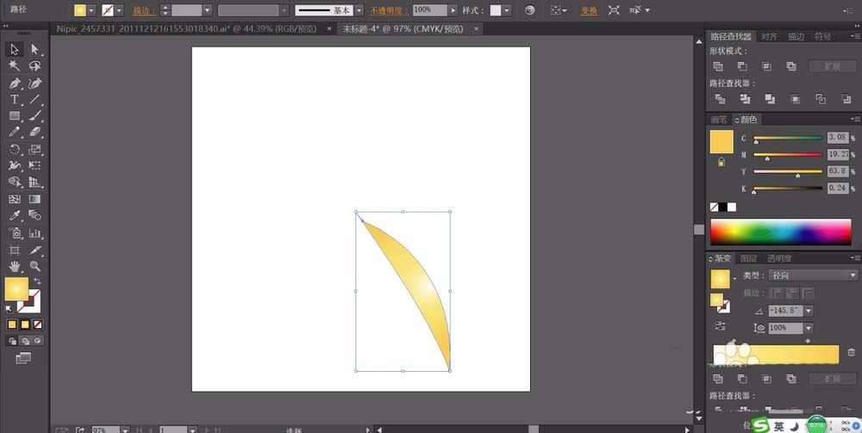Toggle the None fill mode below swatches
862x433 pixels.
click(x=38, y=325)
